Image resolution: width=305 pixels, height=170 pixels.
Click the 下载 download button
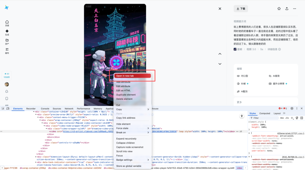241,8
